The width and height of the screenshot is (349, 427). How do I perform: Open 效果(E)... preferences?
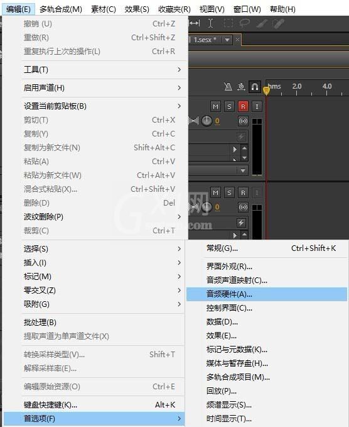pos(267,336)
